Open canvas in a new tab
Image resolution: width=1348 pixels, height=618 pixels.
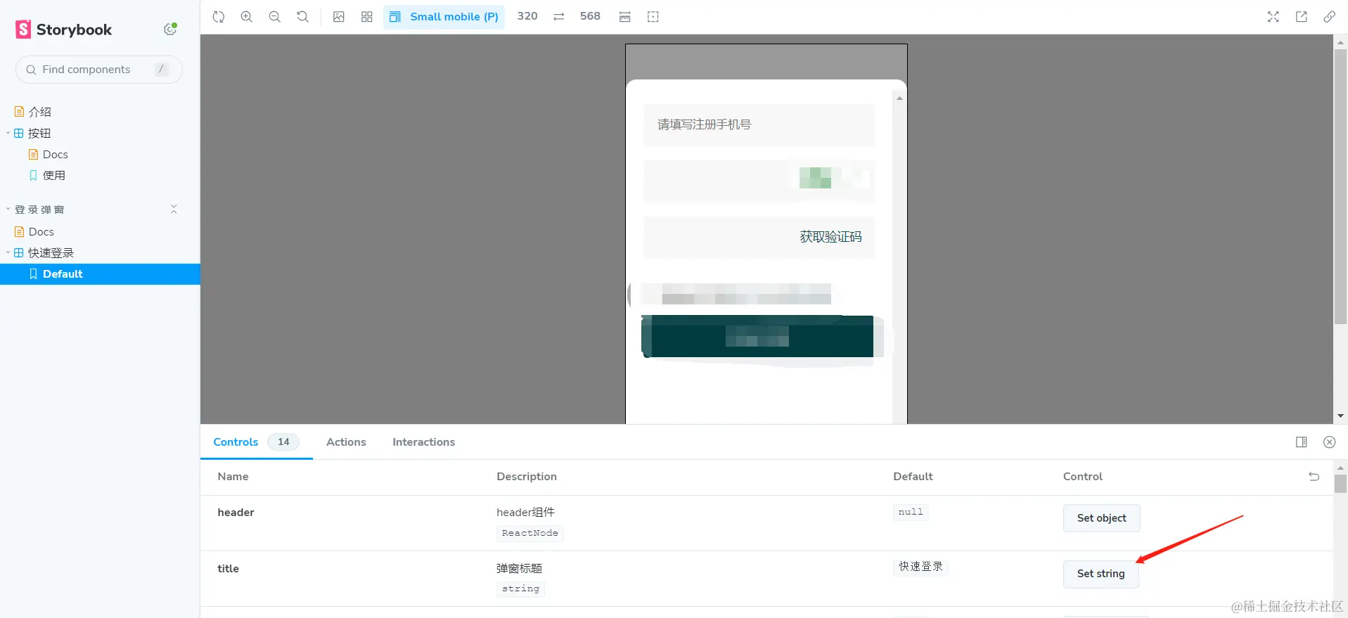[1302, 17]
